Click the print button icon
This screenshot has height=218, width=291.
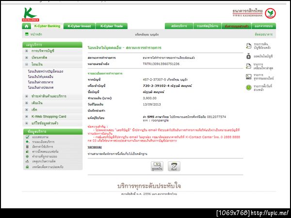click(174, 166)
